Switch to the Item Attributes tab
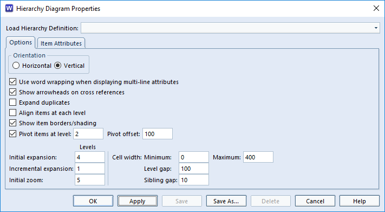 click(x=61, y=43)
